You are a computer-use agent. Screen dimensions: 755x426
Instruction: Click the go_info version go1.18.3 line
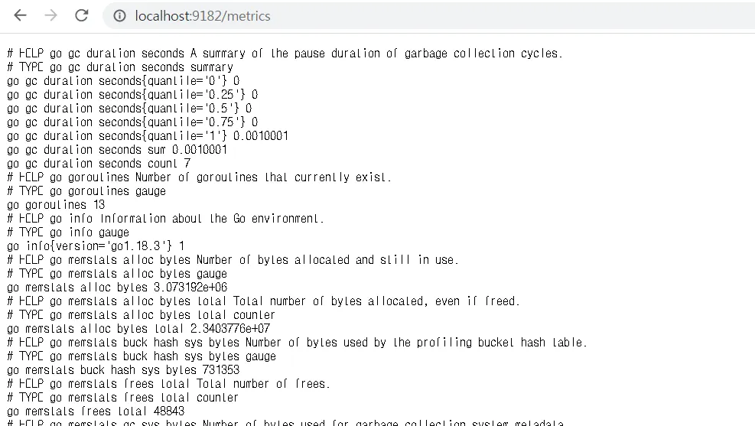tap(96, 246)
